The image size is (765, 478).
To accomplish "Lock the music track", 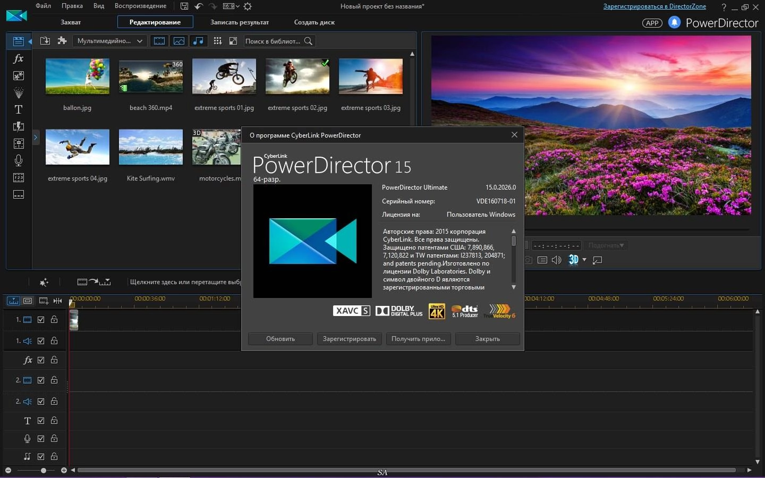I will click(x=54, y=456).
